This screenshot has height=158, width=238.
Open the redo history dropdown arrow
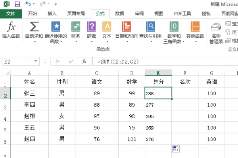click(x=48, y=4)
